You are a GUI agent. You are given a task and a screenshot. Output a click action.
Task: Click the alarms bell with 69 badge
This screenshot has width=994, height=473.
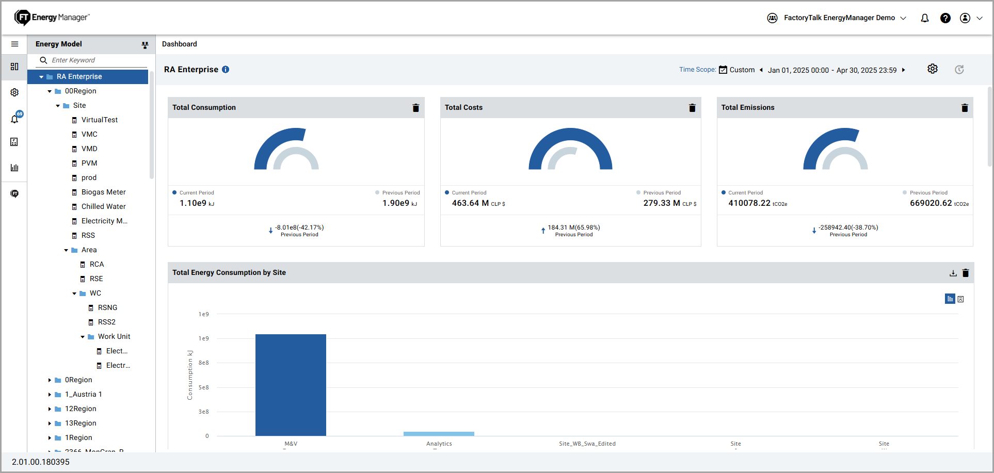(15, 119)
